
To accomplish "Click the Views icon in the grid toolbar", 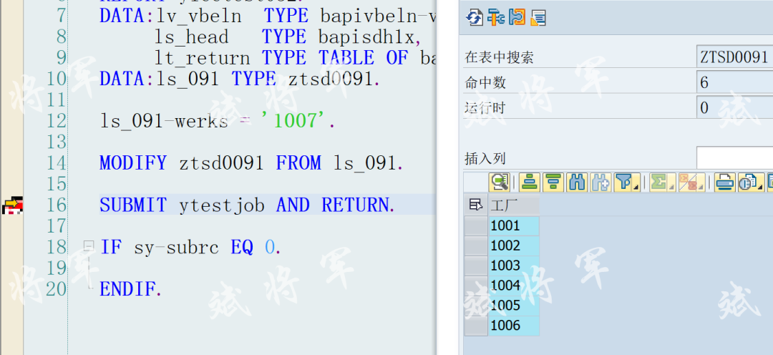I will tap(748, 183).
